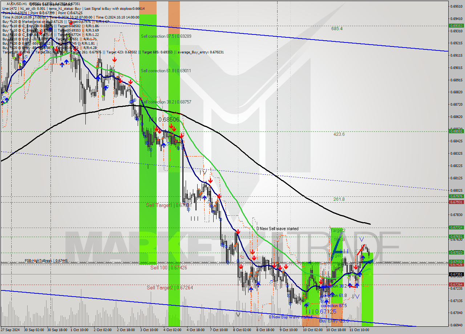Click the red 0.67931 price axis tag
The image size is (465, 334).
click(x=456, y=202)
